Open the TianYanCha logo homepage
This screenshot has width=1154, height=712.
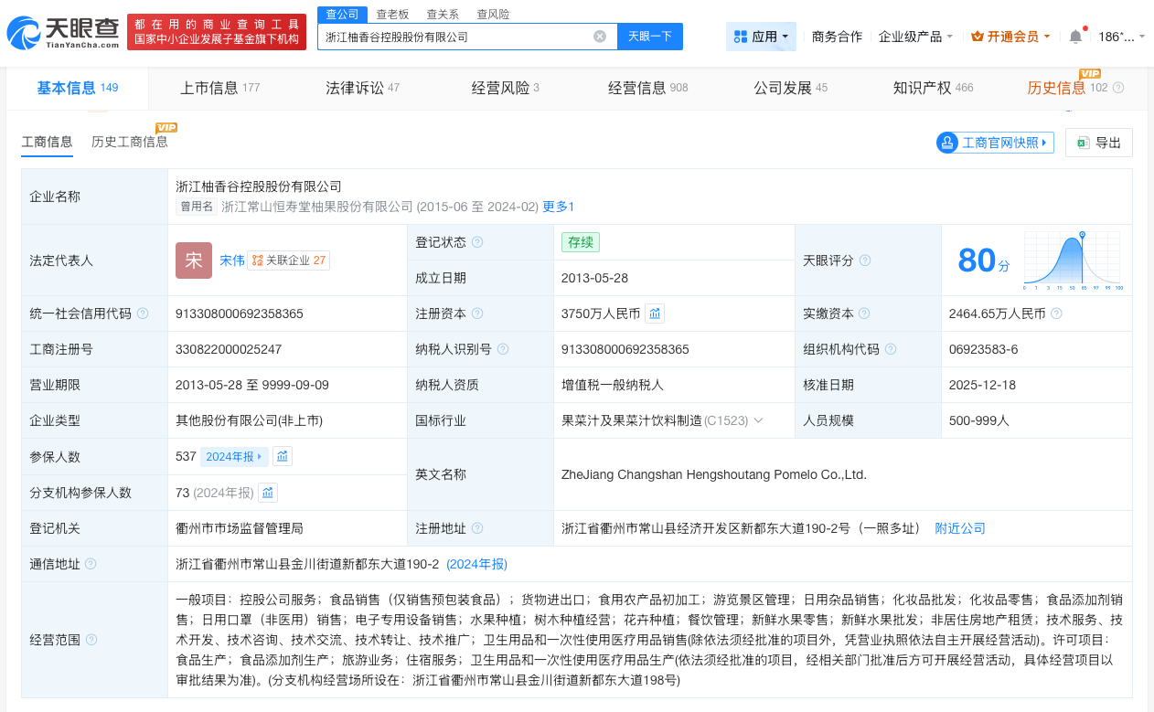62,33
